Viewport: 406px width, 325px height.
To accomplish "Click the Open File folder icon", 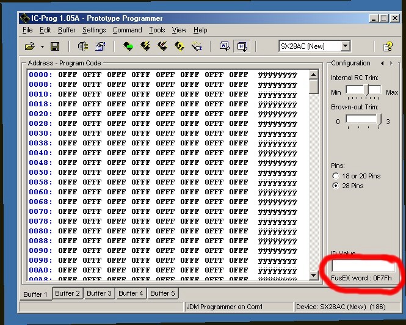I will pyautogui.click(x=29, y=46).
